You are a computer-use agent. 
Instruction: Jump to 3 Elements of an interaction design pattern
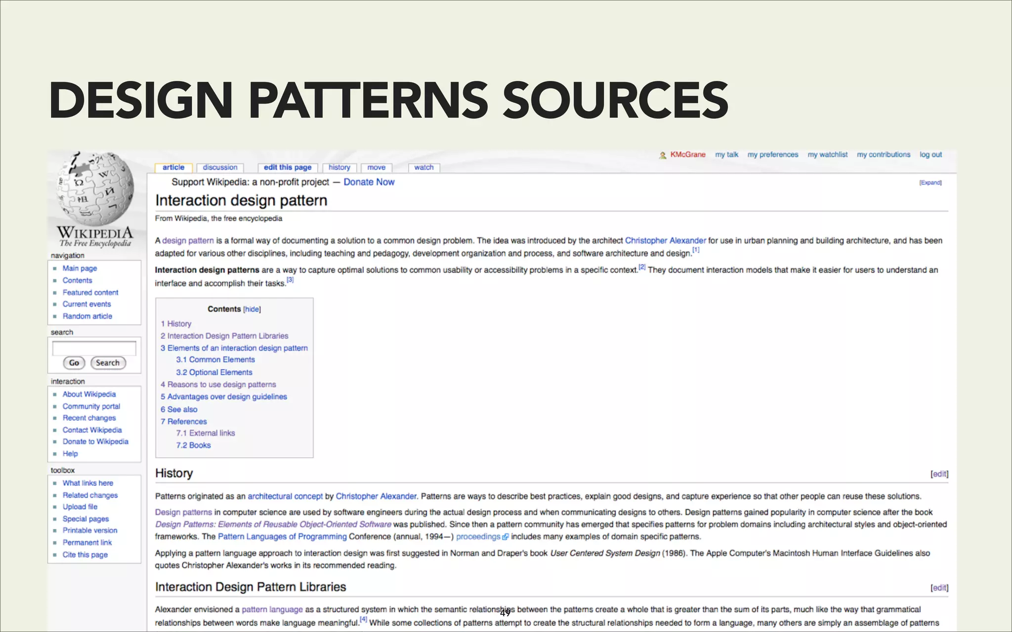click(x=234, y=348)
